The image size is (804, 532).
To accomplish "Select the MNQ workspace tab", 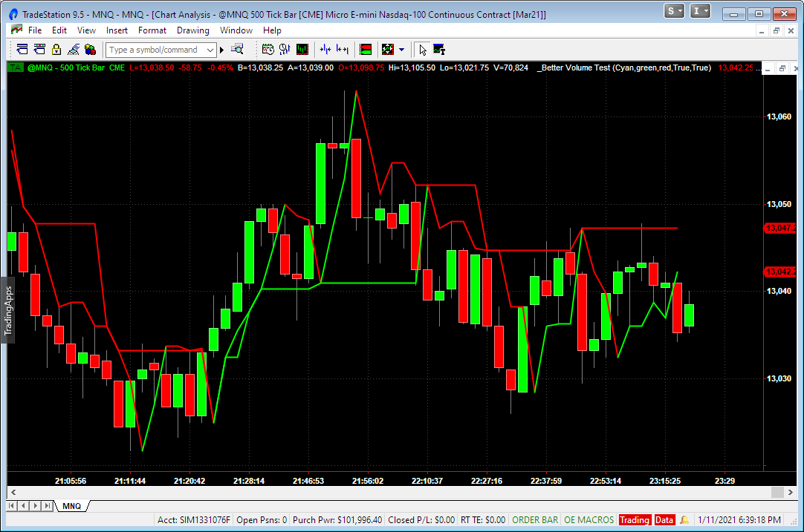I will tap(72, 506).
